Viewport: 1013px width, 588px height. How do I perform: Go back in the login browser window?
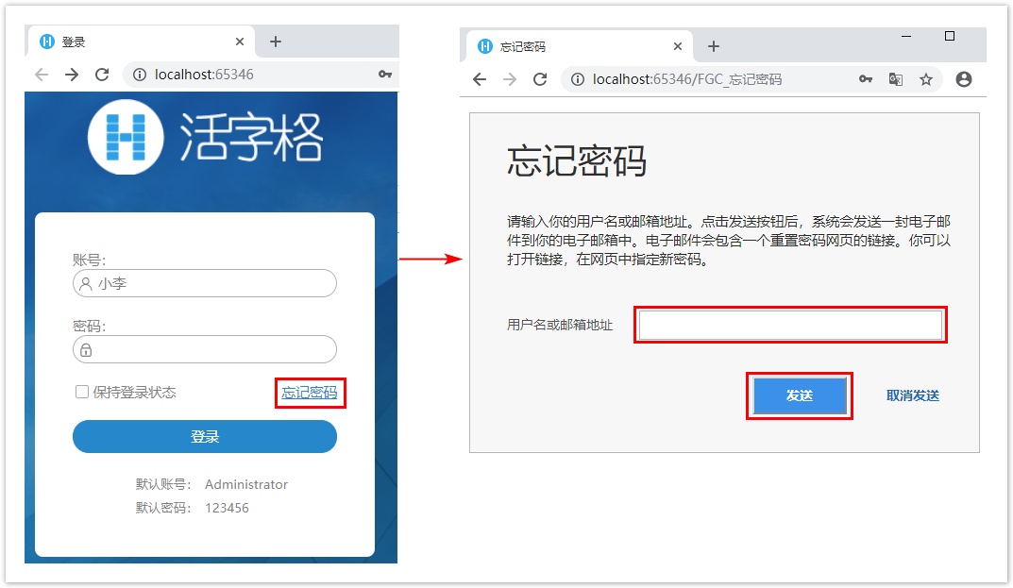click(x=42, y=75)
